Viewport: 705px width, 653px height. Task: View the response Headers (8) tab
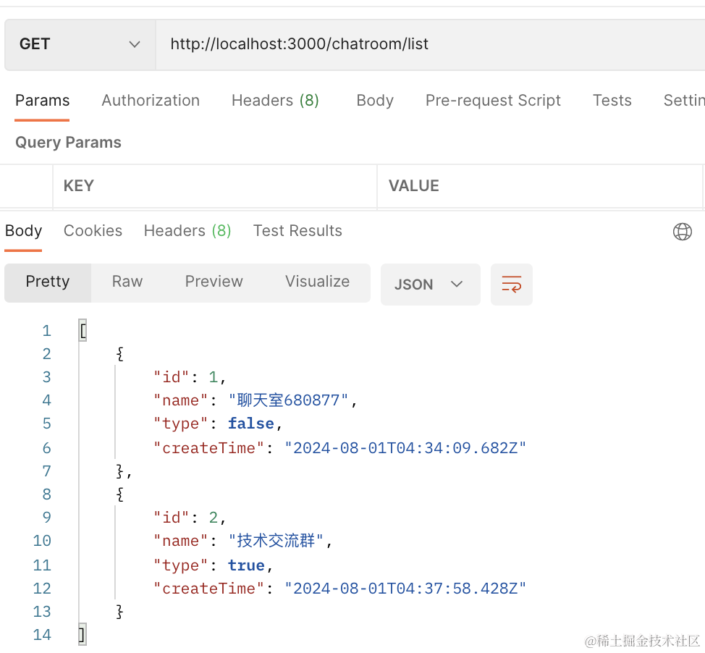187,231
